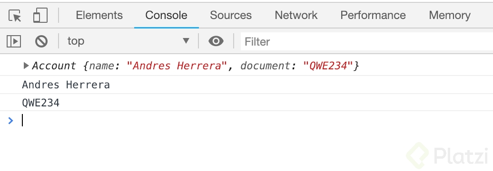Screen dimensions: 493x171
Task: Switch to the Elements tab
Action: (99, 15)
